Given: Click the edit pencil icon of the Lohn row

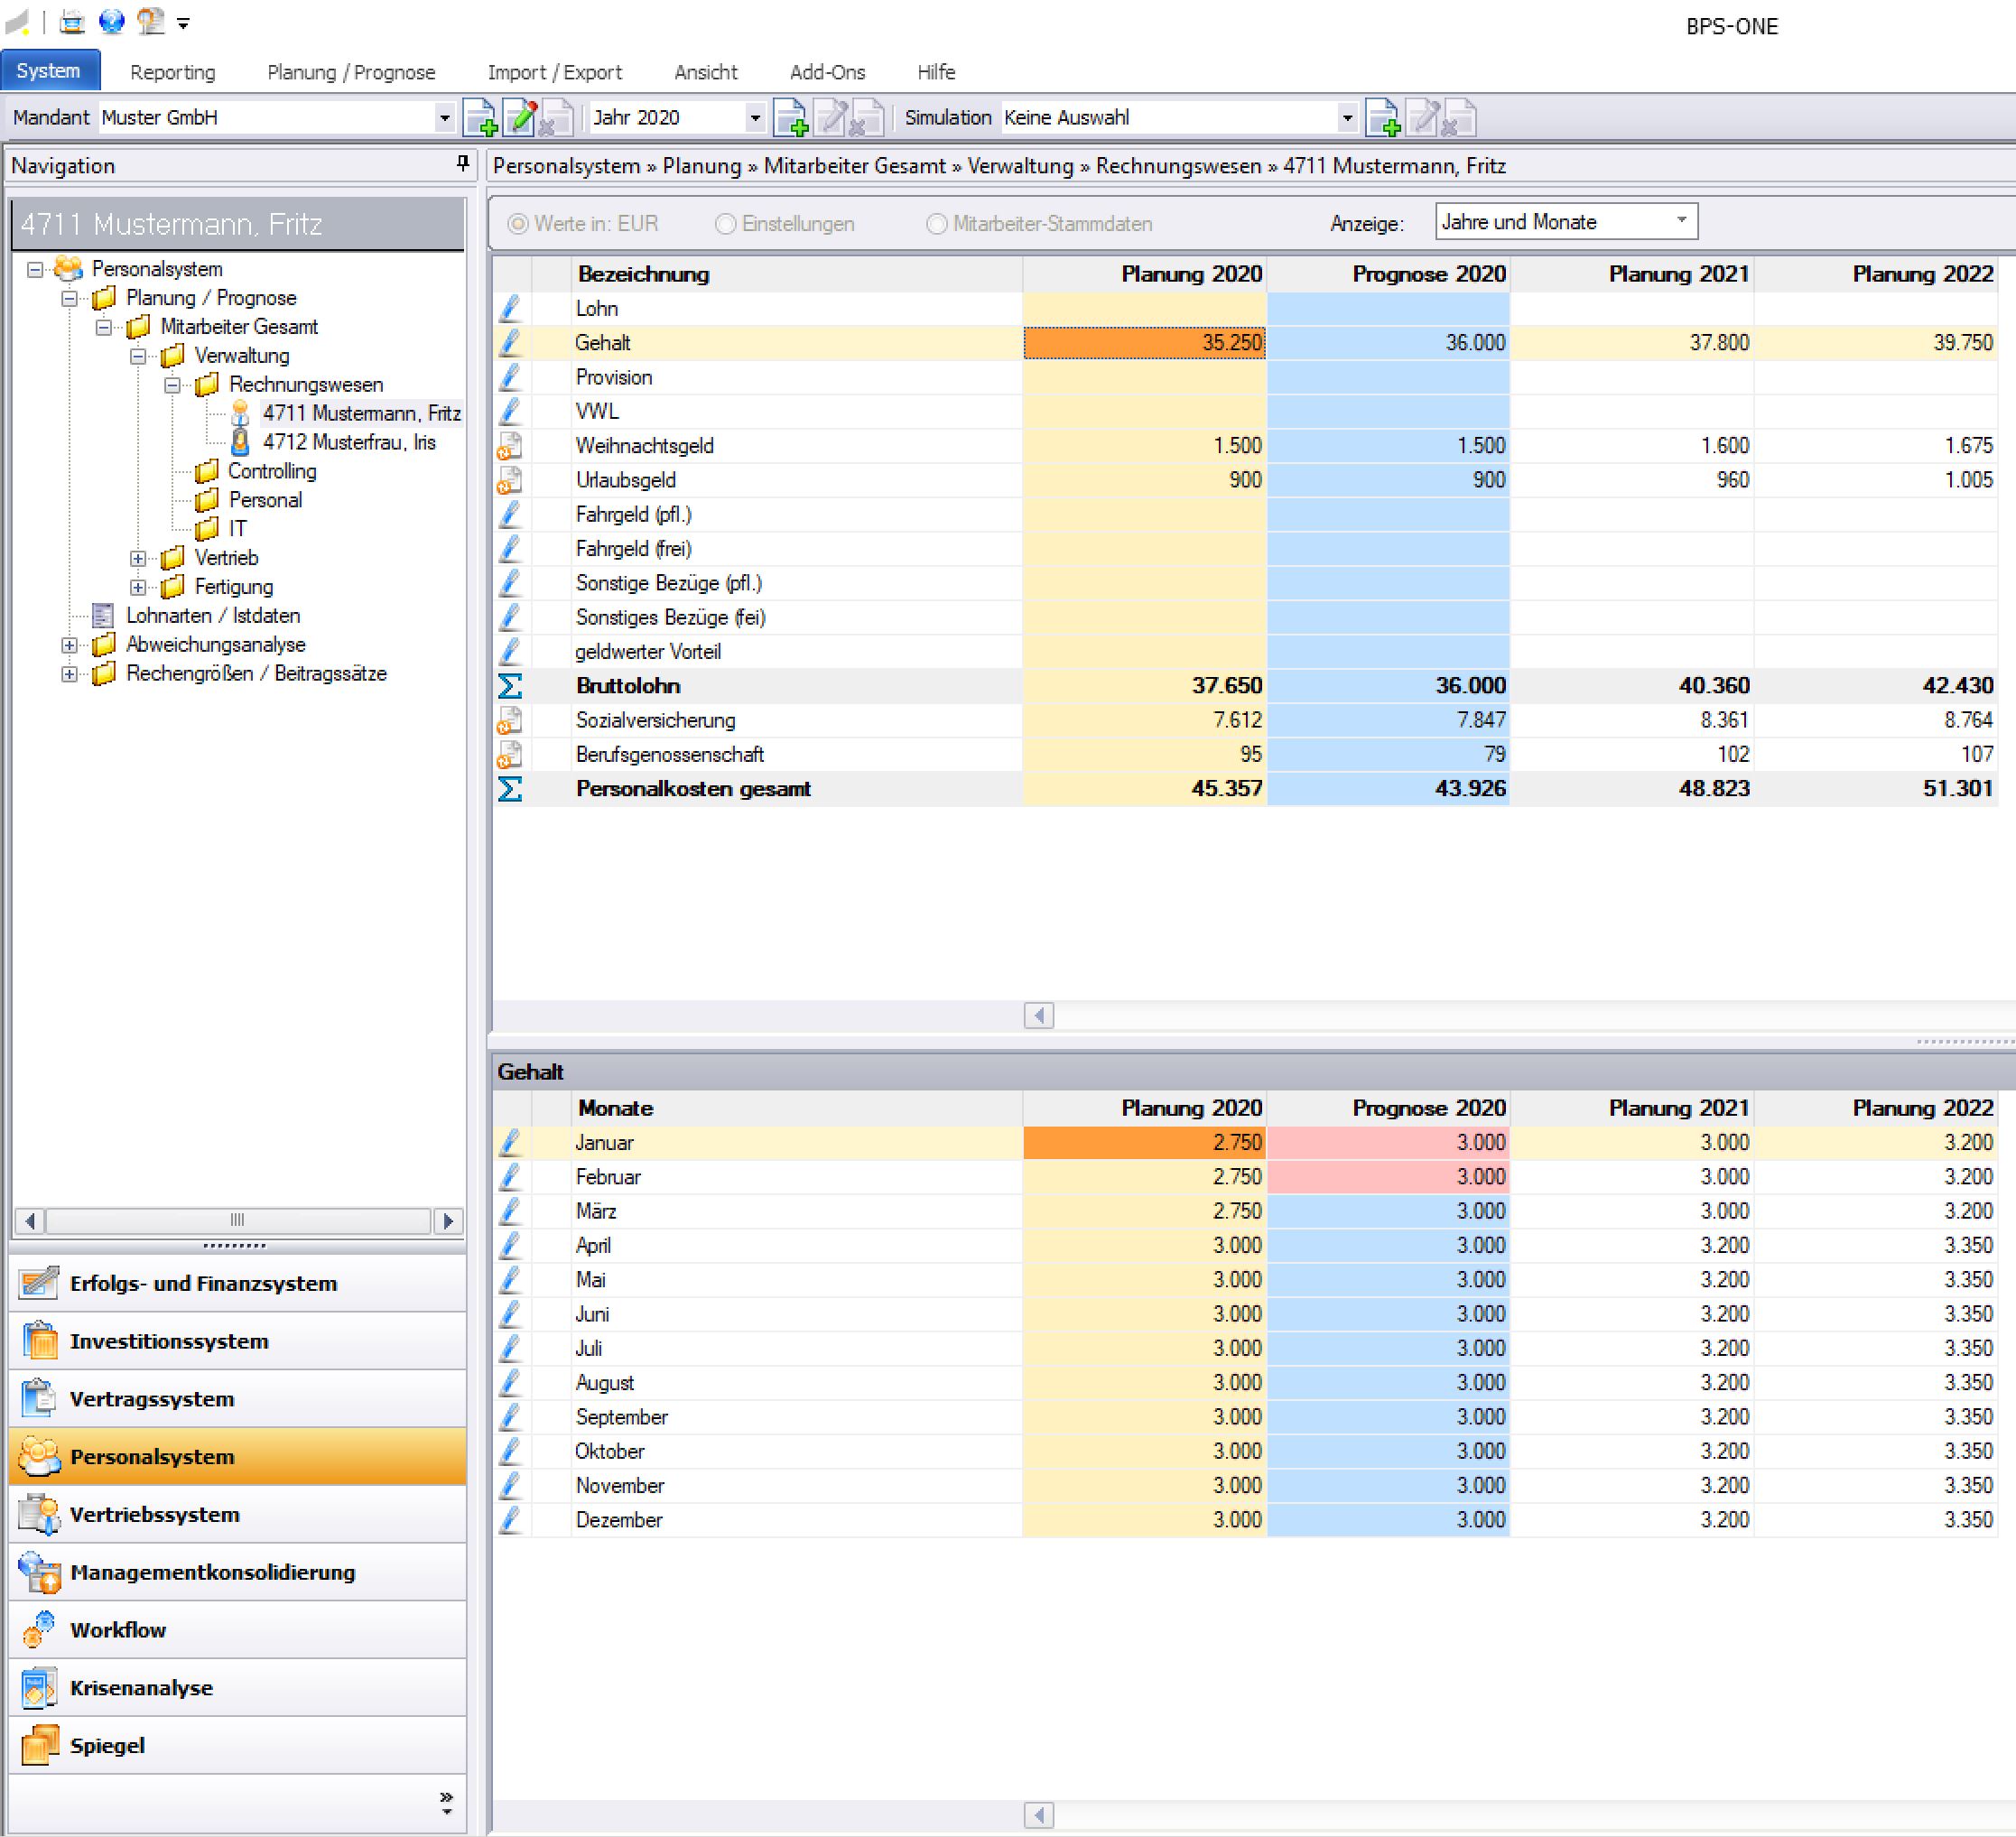Looking at the screenshot, I should click(510, 308).
